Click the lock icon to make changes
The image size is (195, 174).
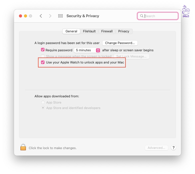click(23, 147)
